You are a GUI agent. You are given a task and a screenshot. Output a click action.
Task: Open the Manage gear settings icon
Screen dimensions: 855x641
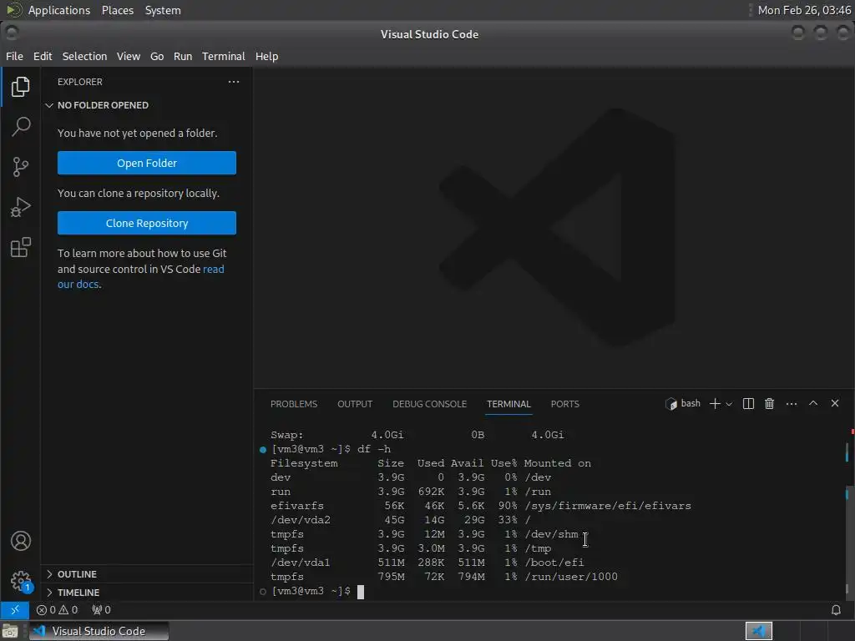tap(21, 581)
